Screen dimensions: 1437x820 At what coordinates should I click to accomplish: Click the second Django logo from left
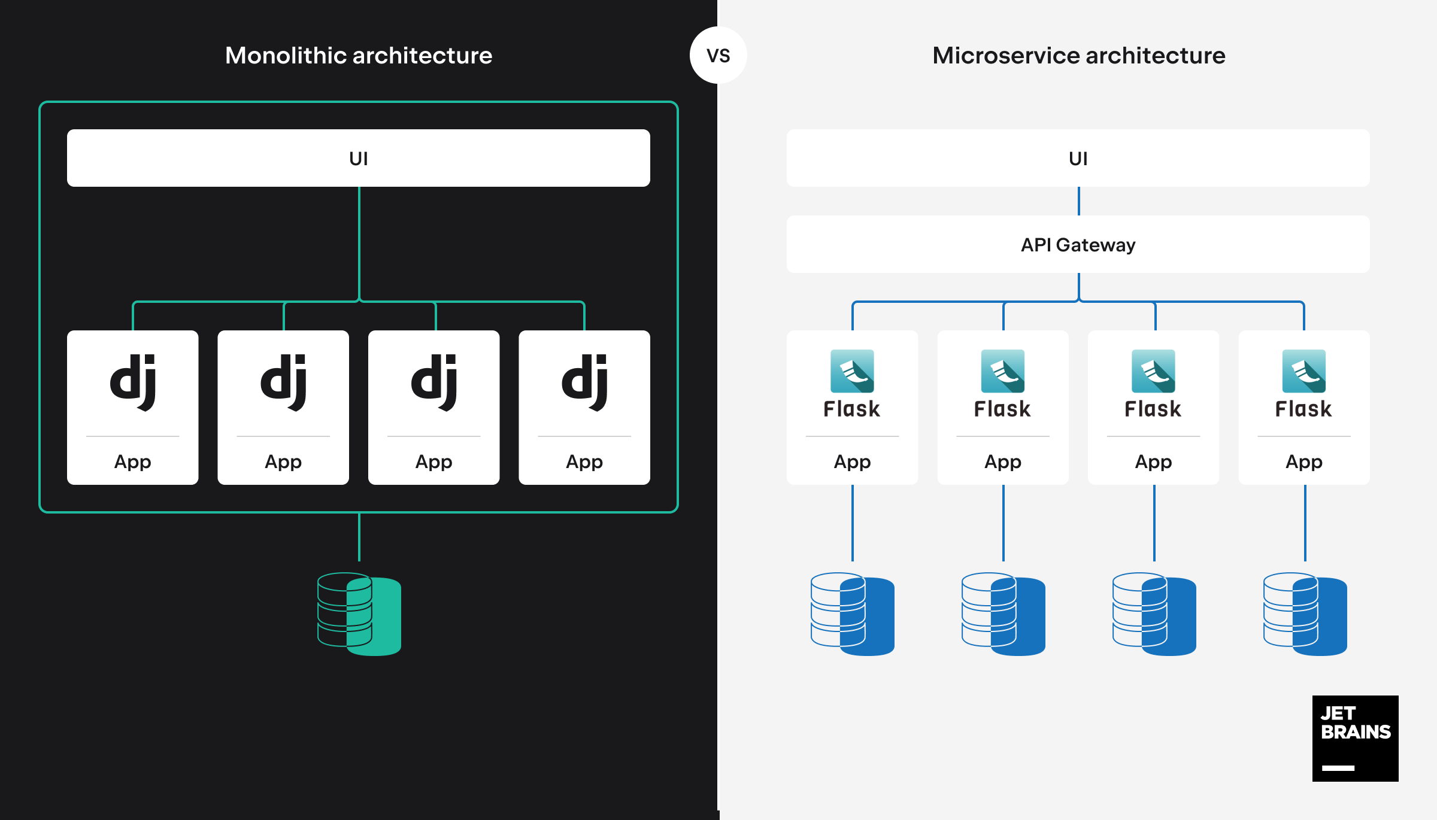click(x=283, y=382)
